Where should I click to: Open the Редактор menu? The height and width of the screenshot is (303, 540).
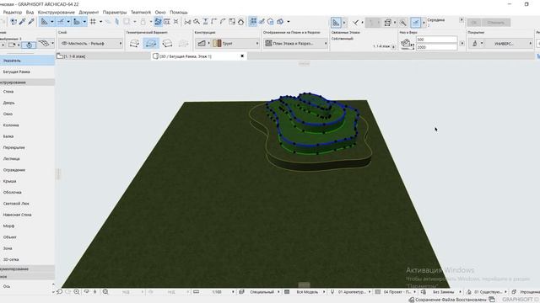[13, 13]
